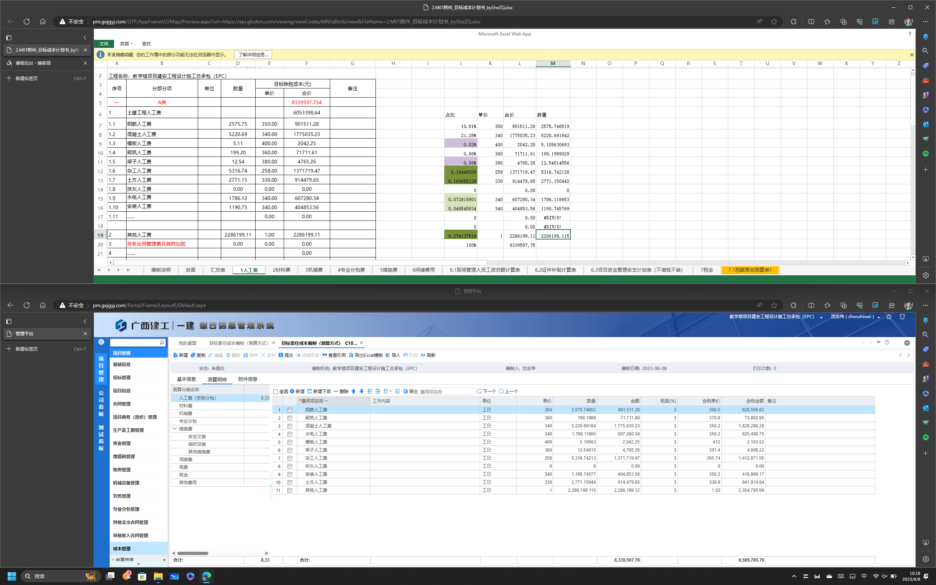
Task: Collapse the header with the round up chevron
Action: click(907, 343)
